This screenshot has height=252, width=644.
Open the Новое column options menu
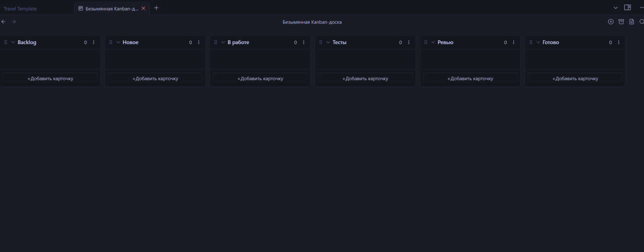point(199,43)
